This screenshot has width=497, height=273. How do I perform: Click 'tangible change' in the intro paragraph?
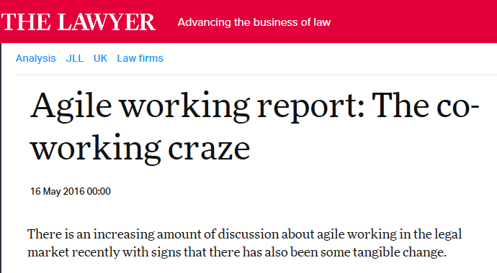click(399, 252)
